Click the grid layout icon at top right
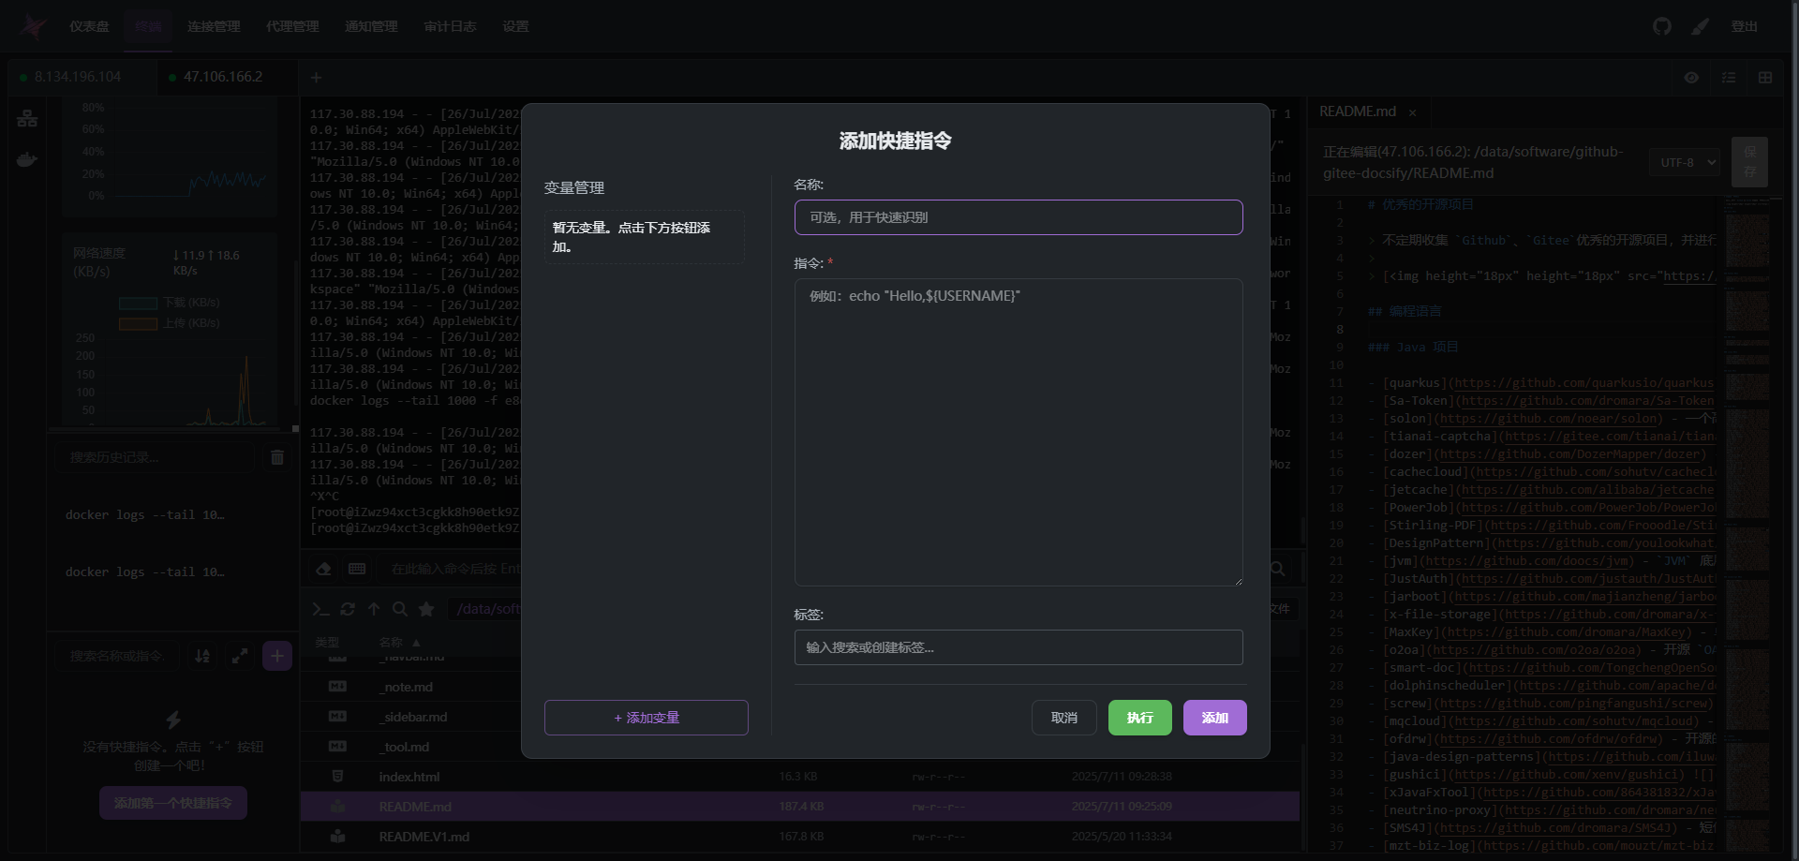 (x=1765, y=78)
